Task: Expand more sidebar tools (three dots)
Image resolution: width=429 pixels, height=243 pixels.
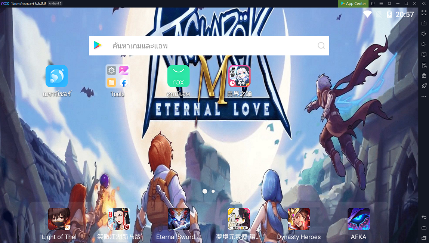Action: [424, 96]
